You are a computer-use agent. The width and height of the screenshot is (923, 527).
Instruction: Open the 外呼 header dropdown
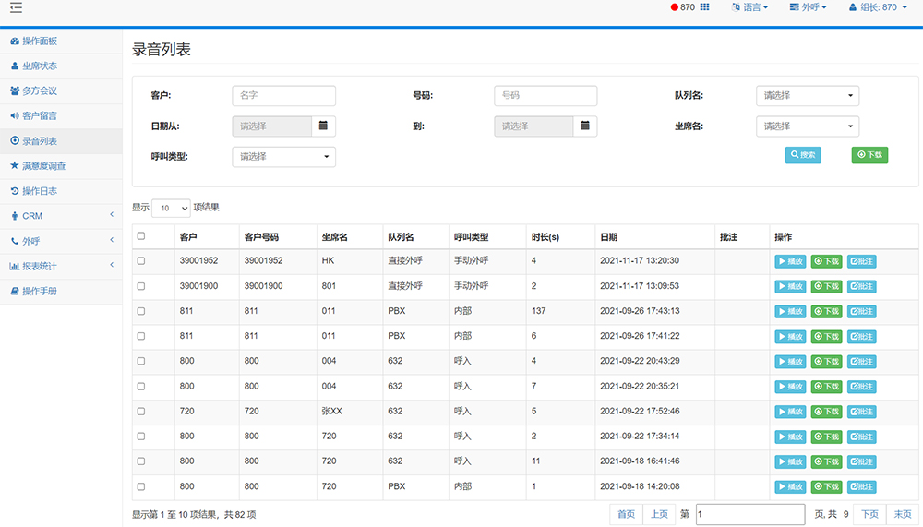click(809, 7)
